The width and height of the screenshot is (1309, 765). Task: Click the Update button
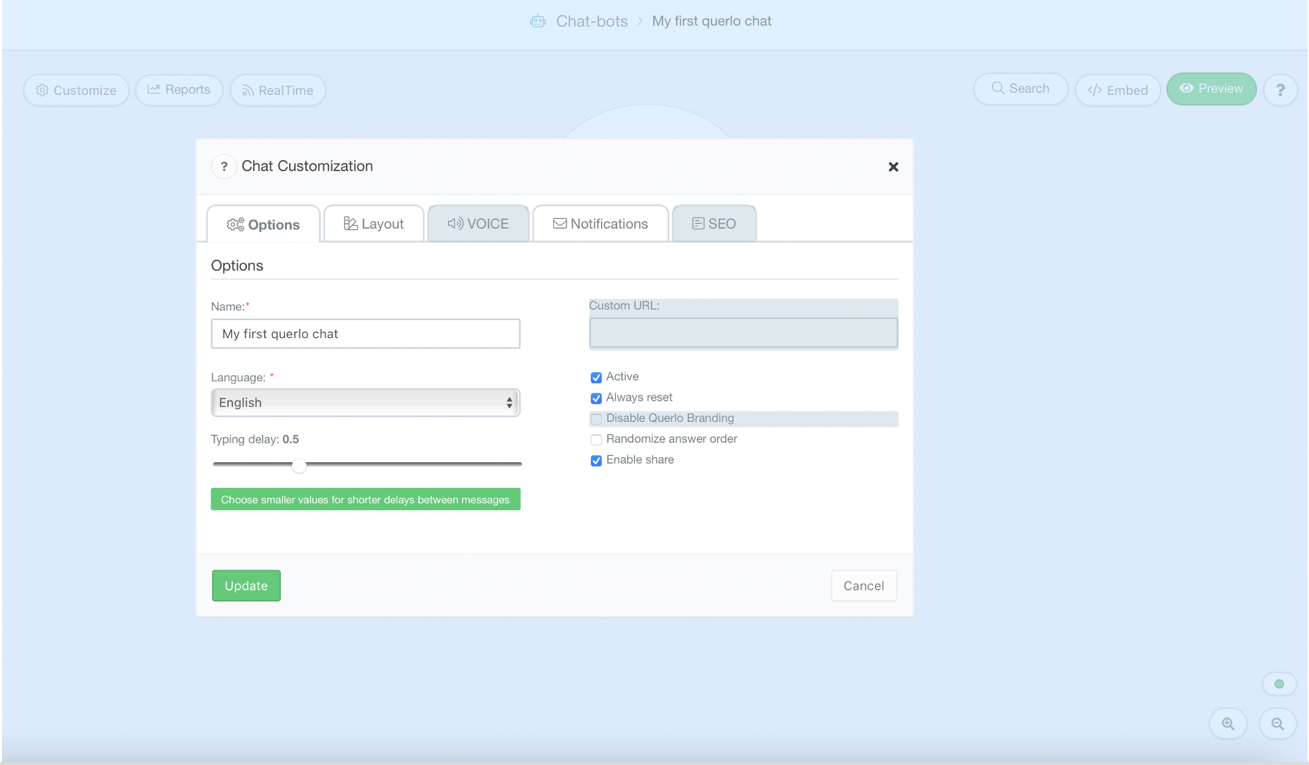[x=246, y=586]
